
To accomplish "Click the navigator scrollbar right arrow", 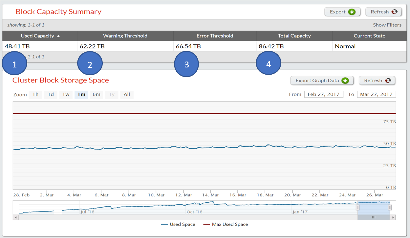I will point(393,217).
